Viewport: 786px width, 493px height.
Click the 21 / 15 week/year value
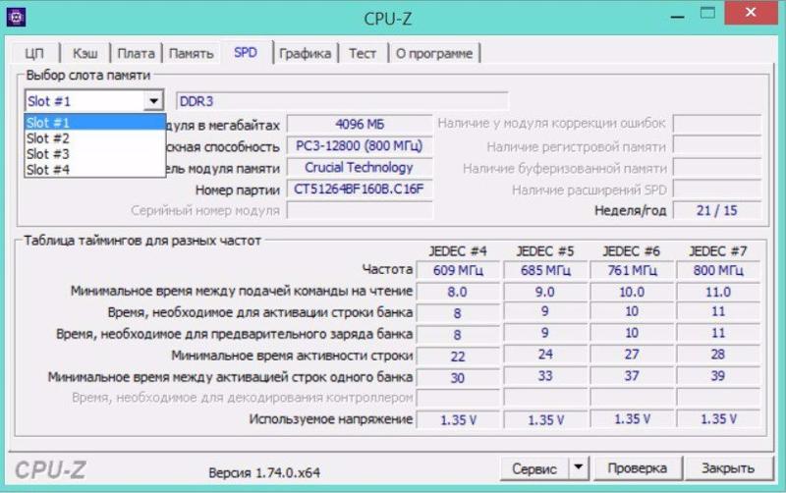[x=717, y=210]
